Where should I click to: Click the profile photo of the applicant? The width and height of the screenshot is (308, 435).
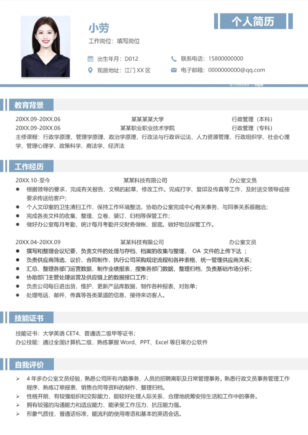point(46,47)
